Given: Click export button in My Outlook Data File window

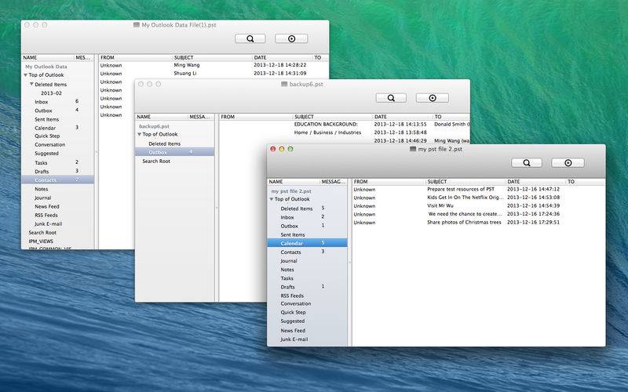Looking at the screenshot, I should [x=291, y=38].
